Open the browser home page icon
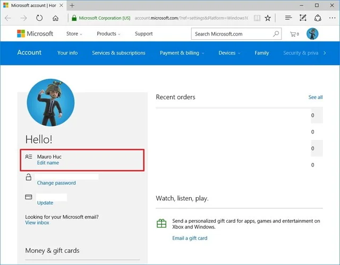This screenshot has height=265, width=340. tap(55, 18)
